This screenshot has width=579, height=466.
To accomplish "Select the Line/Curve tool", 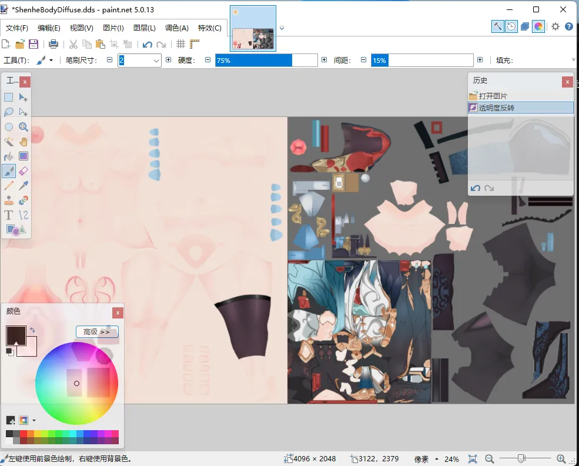I will point(24,215).
